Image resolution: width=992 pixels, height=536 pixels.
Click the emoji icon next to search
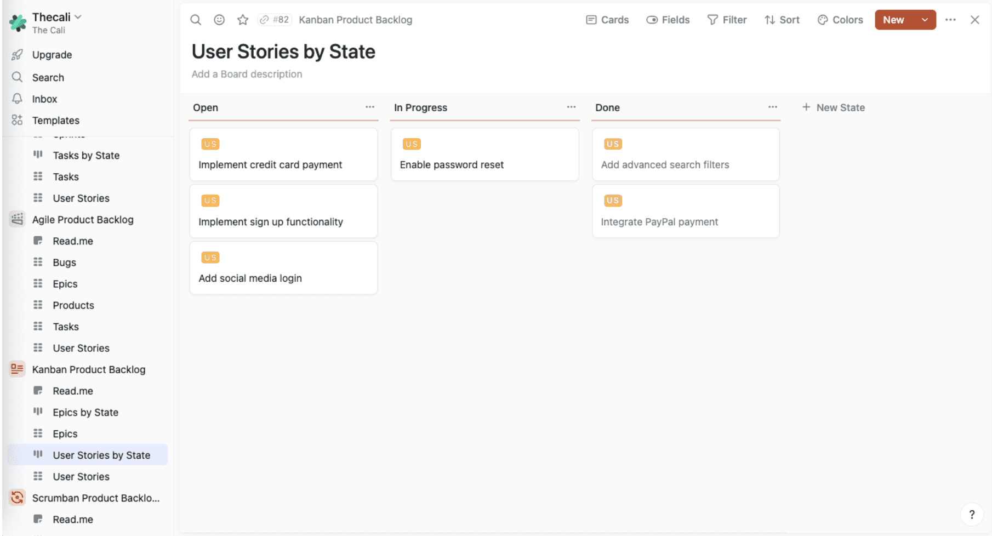pyautogui.click(x=219, y=20)
